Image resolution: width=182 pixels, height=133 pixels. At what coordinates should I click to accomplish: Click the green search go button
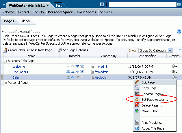click(x=179, y=5)
